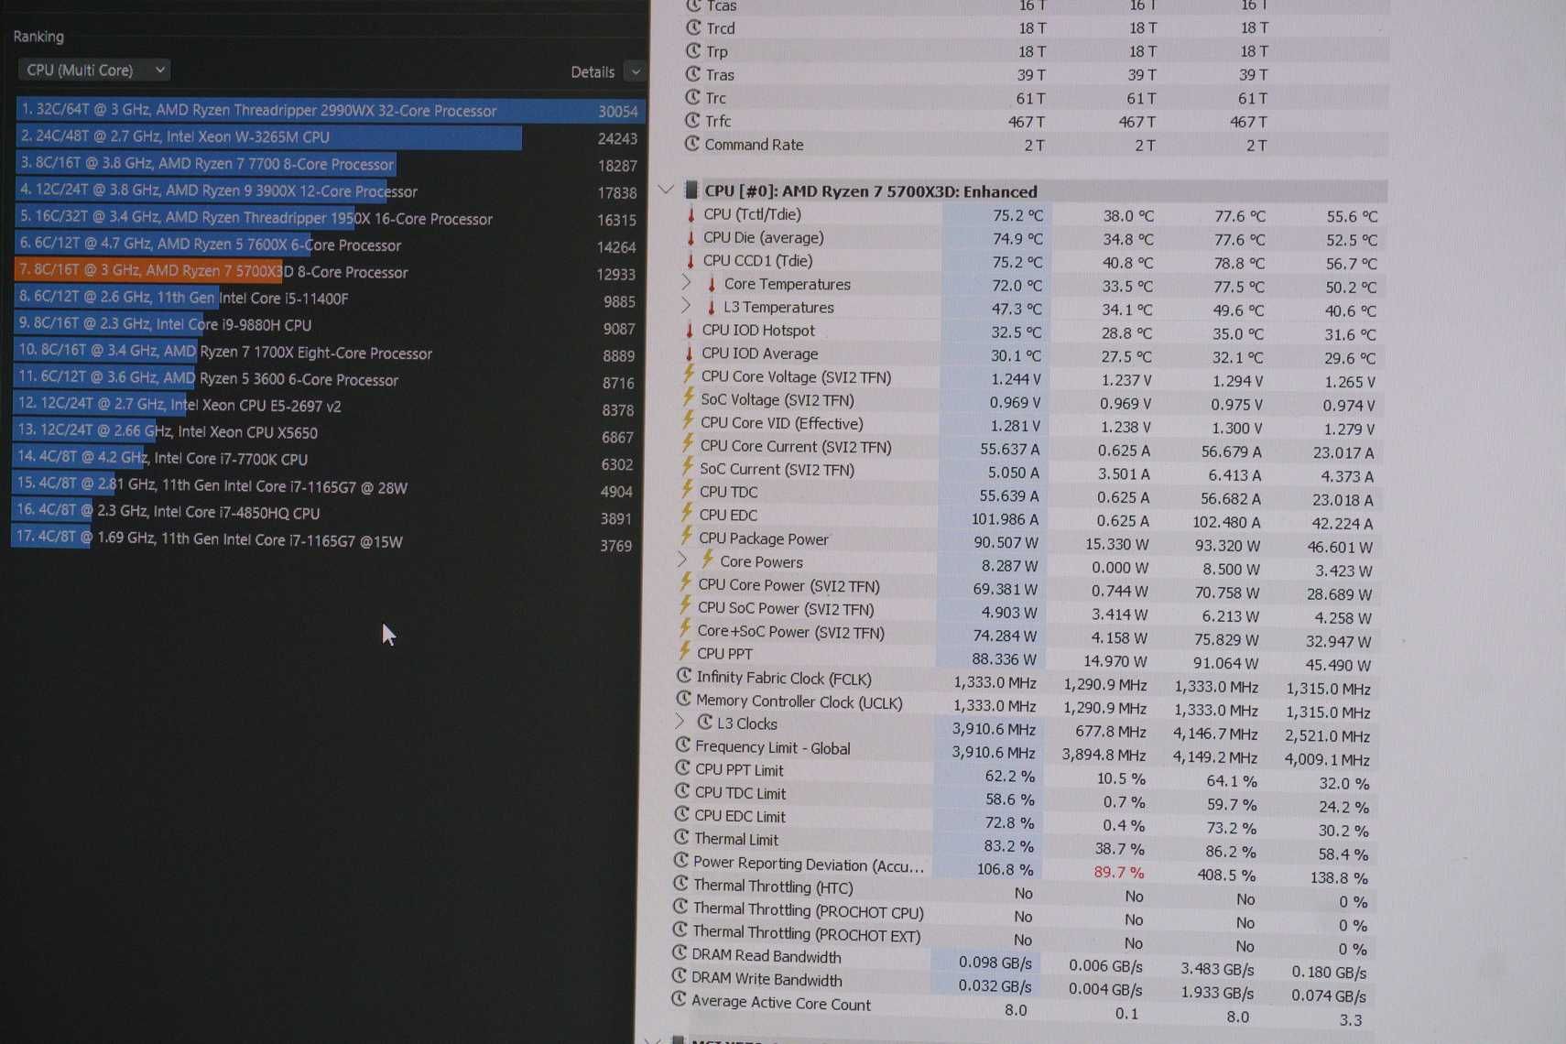
Task: Click the CPU chip icon in section header
Action: tap(691, 190)
